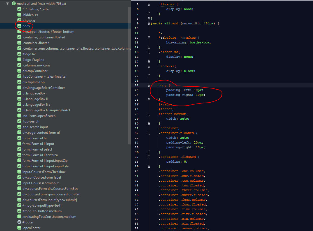
Task: Click the structure panel vertical scrollbar
Action: coord(130,75)
